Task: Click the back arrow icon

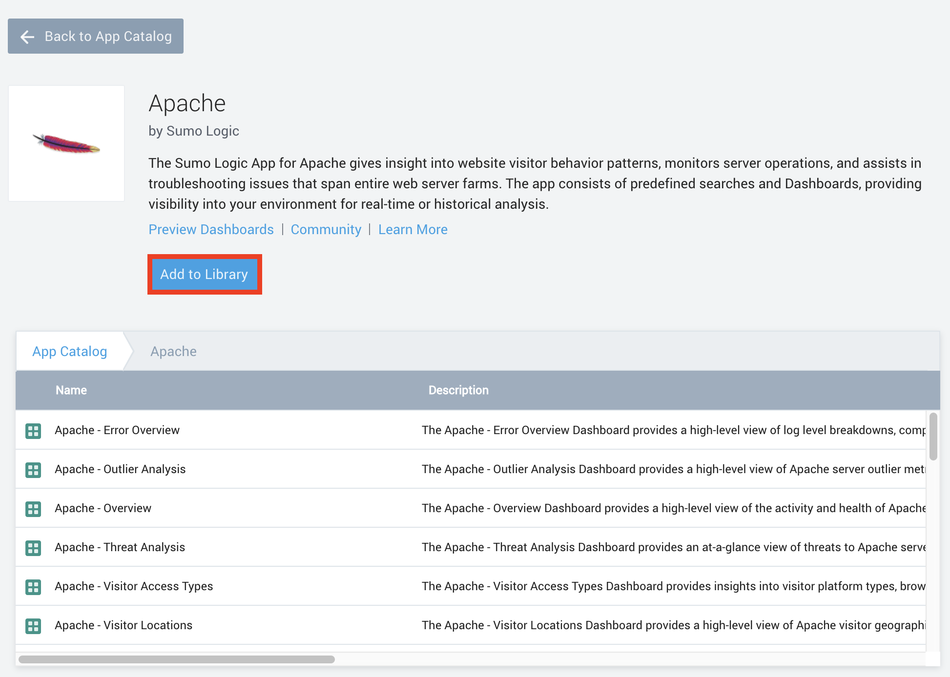Action: coord(27,37)
